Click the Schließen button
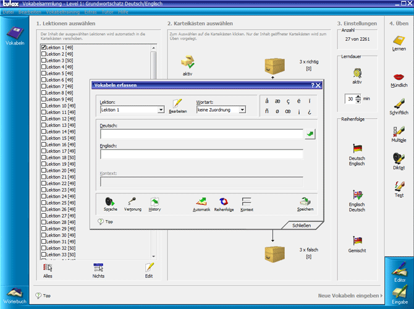 click(x=302, y=226)
